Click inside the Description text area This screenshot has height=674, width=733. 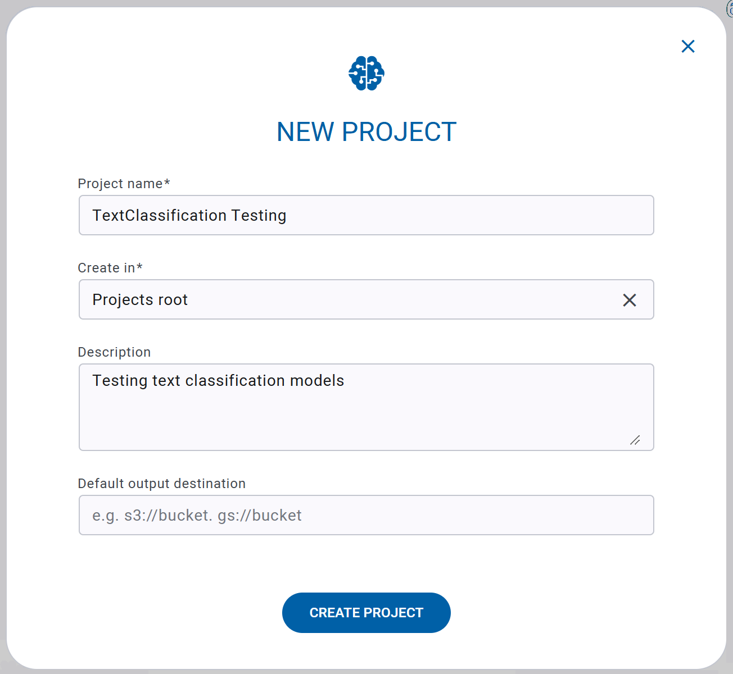pos(366,407)
